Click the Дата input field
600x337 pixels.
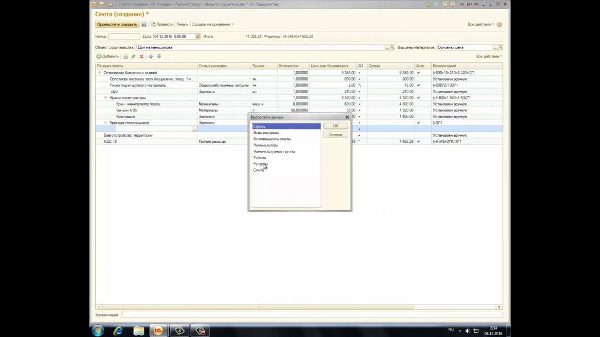coord(174,37)
